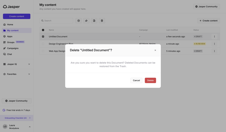Image resolution: width=226 pixels, height=132 pixels.
Task: Click the 'a minute ago' cell
Action: point(173,44)
